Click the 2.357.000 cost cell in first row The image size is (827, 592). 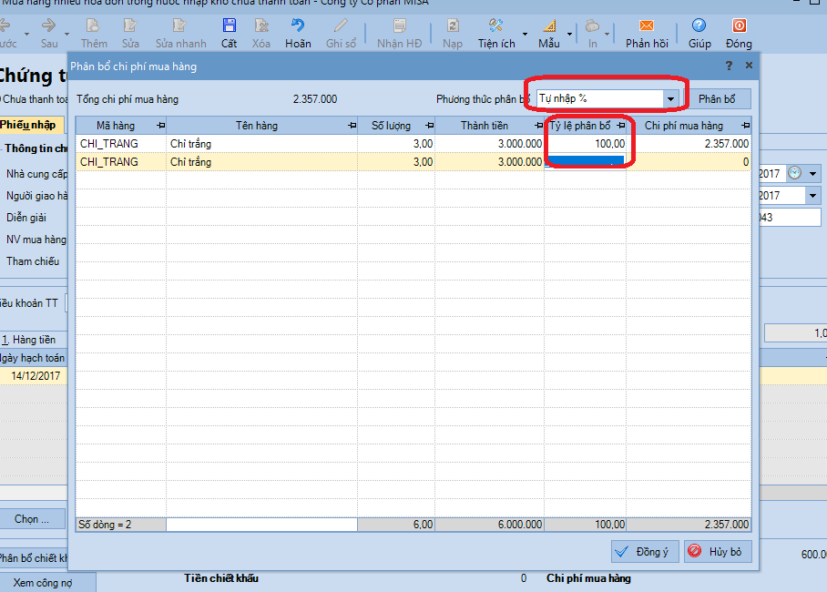pos(689,144)
